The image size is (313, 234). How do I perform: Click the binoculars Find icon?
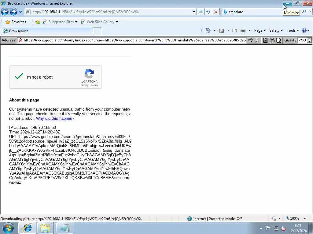click(272, 41)
